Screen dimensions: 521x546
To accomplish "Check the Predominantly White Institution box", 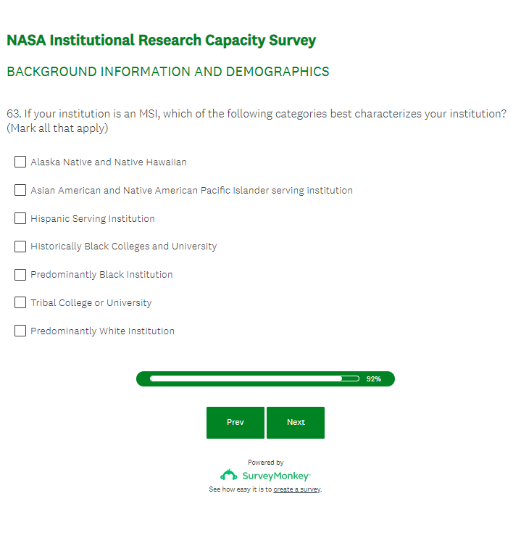I will coord(20,331).
